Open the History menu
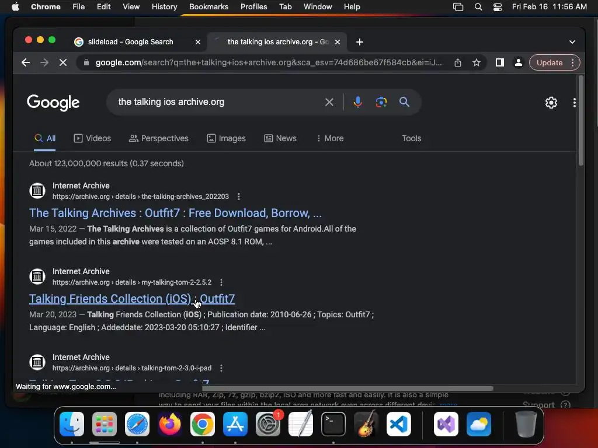The image size is (598, 448). click(164, 7)
